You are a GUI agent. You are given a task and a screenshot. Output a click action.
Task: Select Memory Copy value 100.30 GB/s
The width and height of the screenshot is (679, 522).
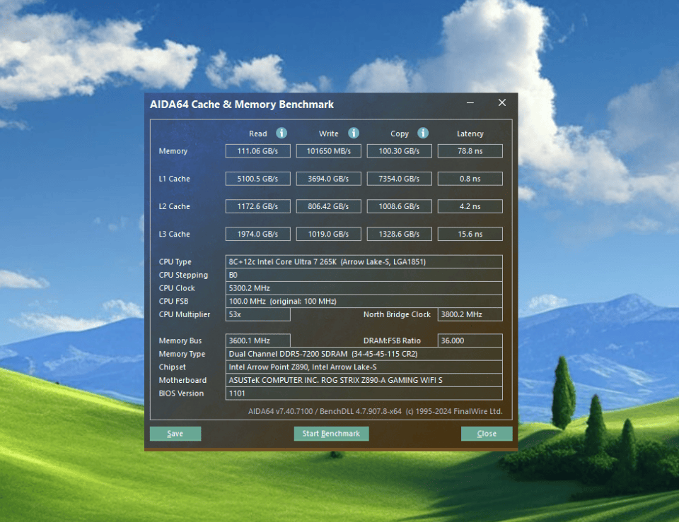(x=399, y=151)
